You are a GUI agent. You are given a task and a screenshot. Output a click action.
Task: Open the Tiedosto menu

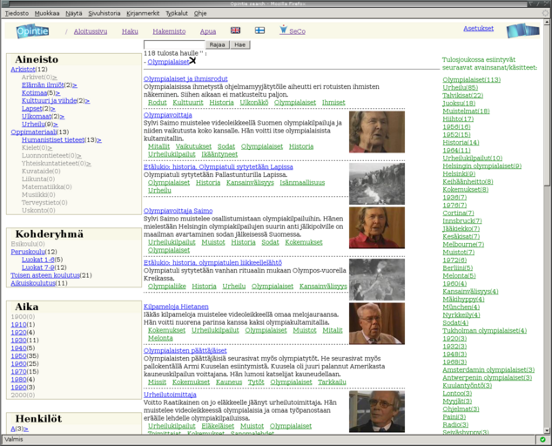pyautogui.click(x=17, y=13)
